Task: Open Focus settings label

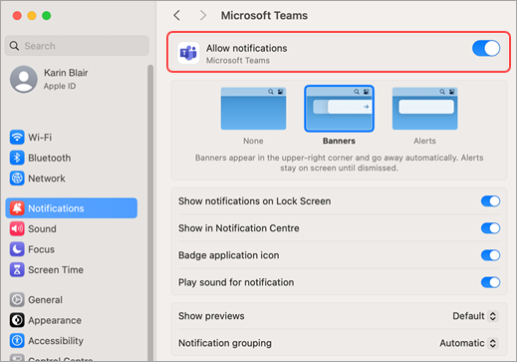Action: pos(41,249)
